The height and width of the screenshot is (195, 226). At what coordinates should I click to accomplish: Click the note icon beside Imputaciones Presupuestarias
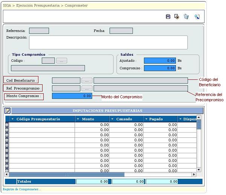pos(8,111)
